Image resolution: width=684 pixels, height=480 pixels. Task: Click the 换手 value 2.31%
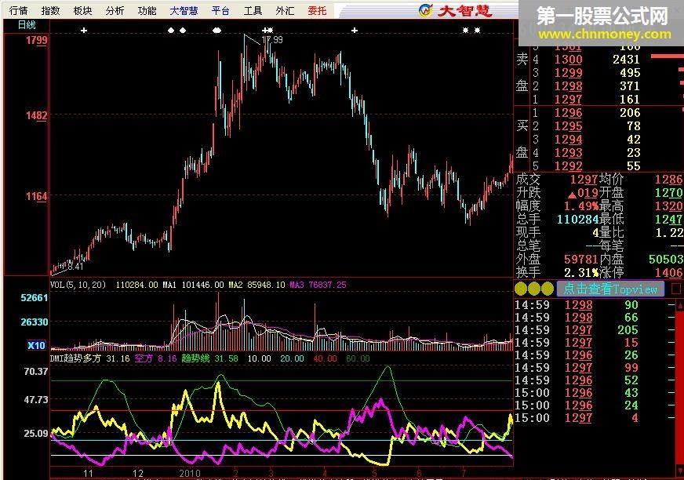pyautogui.click(x=581, y=273)
